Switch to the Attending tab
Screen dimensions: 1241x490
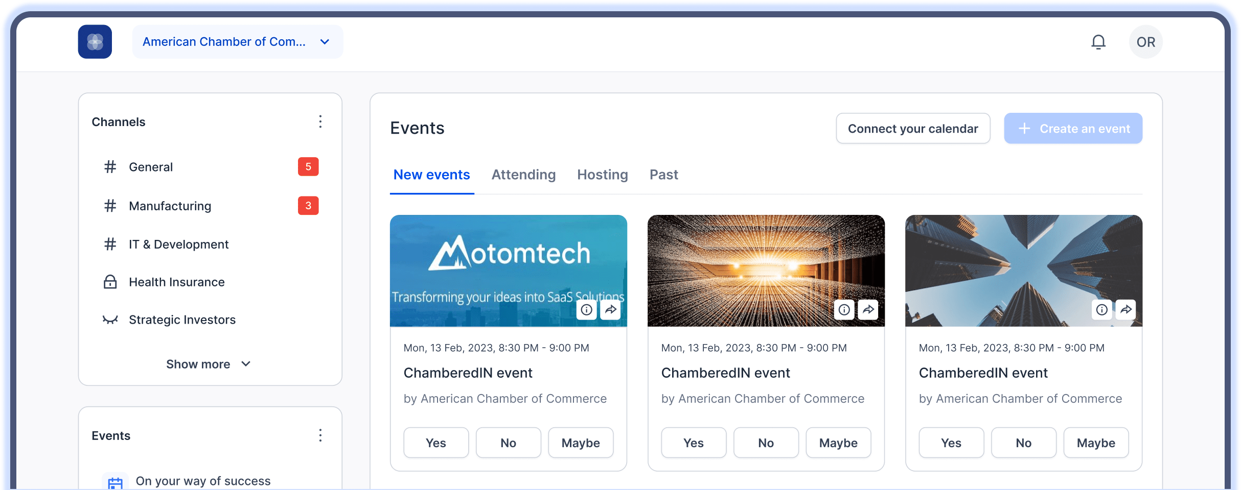[x=523, y=175]
